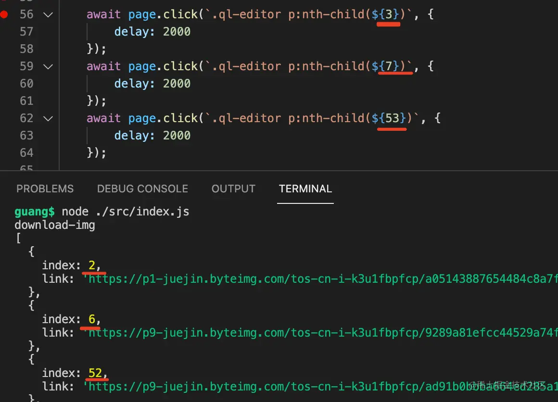558x402 pixels.
Task: Click the closing '});' on line 61
Action: [x=96, y=101]
